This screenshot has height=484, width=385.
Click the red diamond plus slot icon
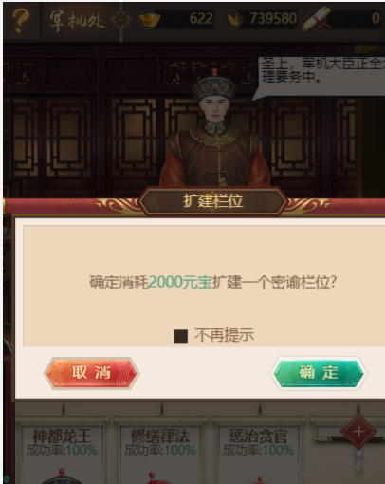(x=358, y=432)
